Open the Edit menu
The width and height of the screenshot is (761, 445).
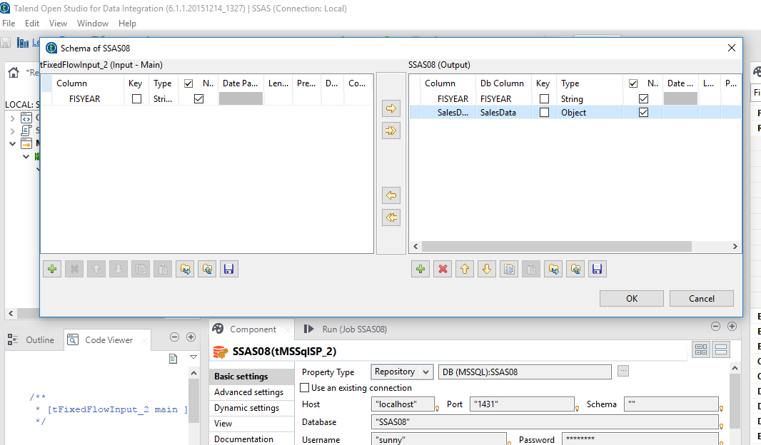[x=32, y=24]
